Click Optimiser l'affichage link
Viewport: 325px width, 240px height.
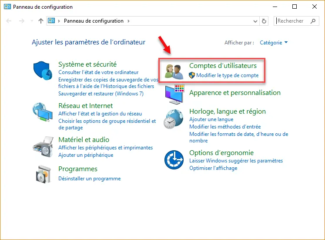coord(213,168)
